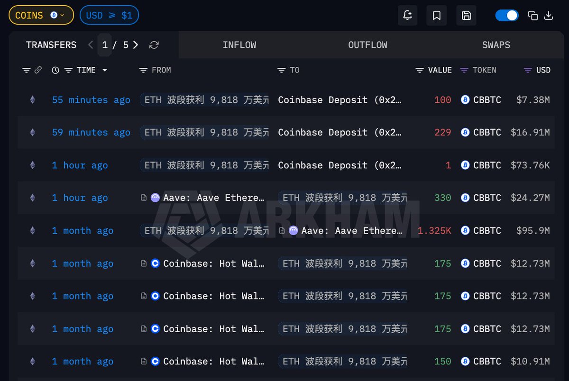Toggle TIME sort order arrow
The width and height of the screenshot is (569, 381).
[x=105, y=70]
